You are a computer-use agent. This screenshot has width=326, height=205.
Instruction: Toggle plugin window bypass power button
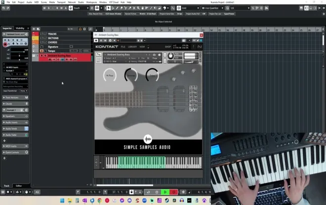coord(96,41)
